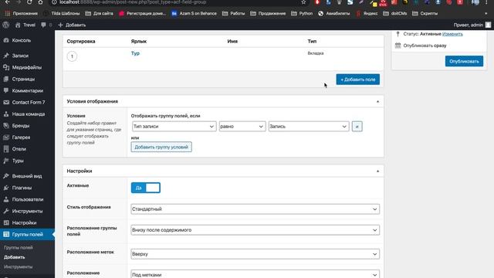Click the Отели icon in sidebar
Viewport: 494px width, 278px height.
[x=6, y=149]
